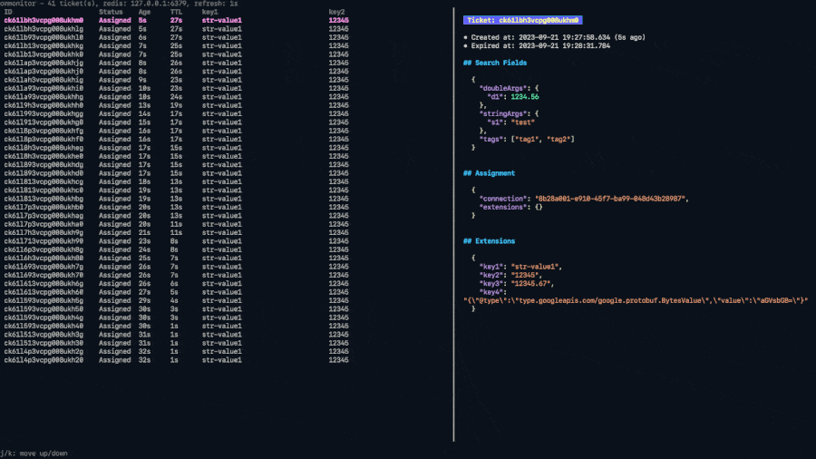
Task: Select ticket row ck61l593vcpg000ukh4g
Action: tap(177, 317)
